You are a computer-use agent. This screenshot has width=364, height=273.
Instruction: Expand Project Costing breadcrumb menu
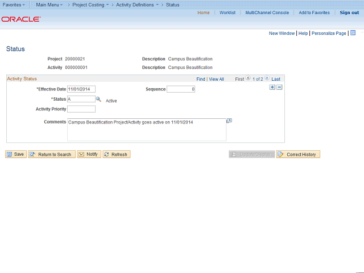tap(90, 5)
